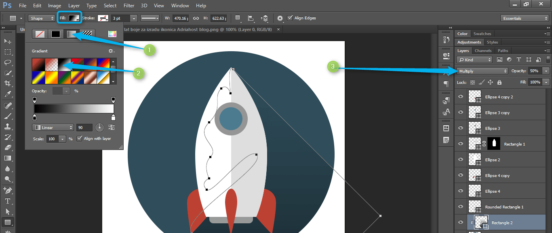Open History panel icon in dock
The width and height of the screenshot is (552, 233).
[446, 39]
